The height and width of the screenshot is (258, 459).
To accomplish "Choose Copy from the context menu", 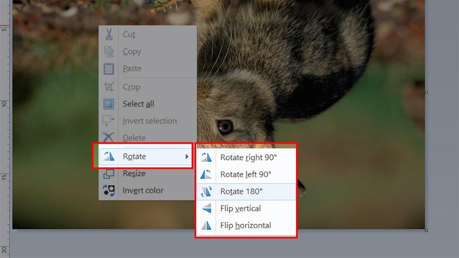I will (147, 52).
